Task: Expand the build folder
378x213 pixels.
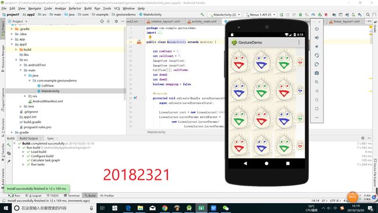Action: (16, 49)
